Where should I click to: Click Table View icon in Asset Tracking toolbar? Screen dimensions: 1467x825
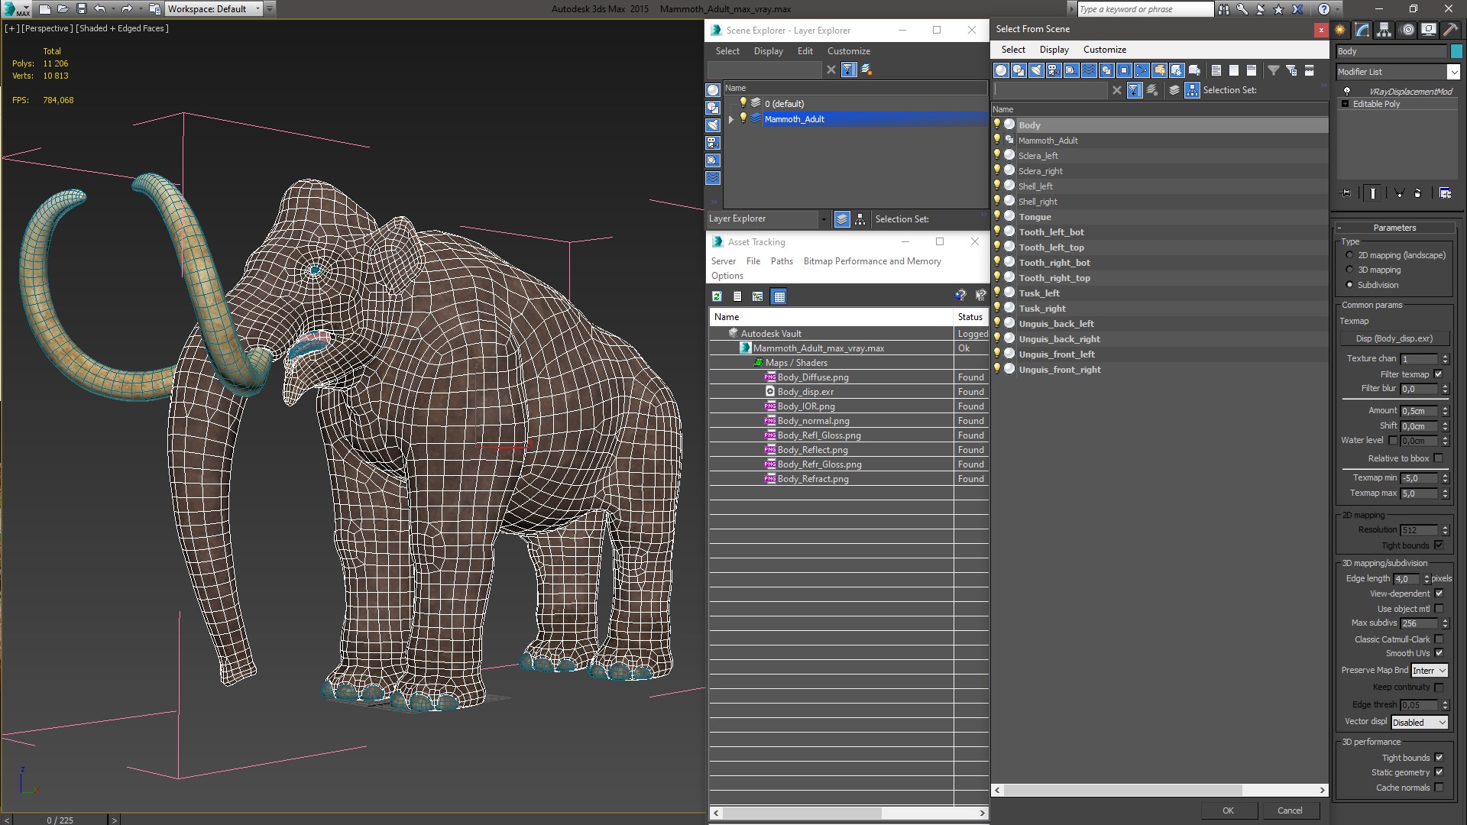(779, 296)
